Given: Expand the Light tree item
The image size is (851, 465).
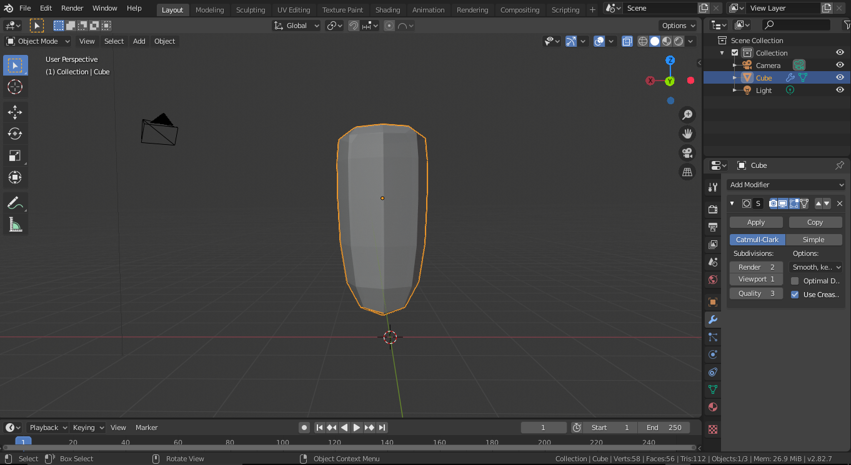Looking at the screenshot, I should pyautogui.click(x=735, y=90).
